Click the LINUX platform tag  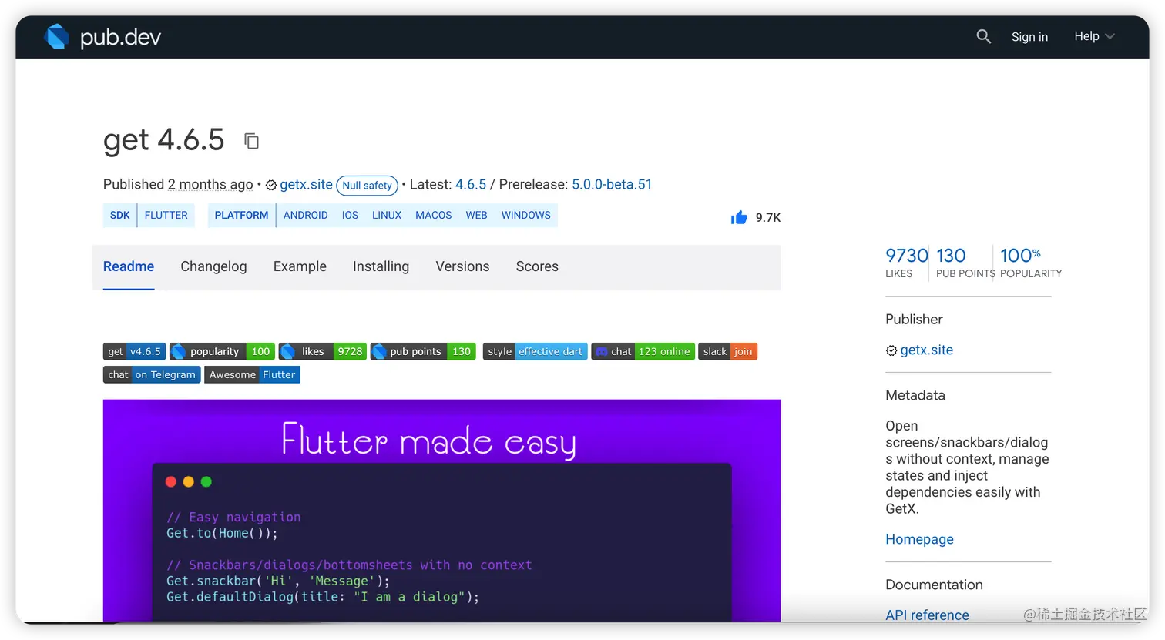tap(387, 216)
